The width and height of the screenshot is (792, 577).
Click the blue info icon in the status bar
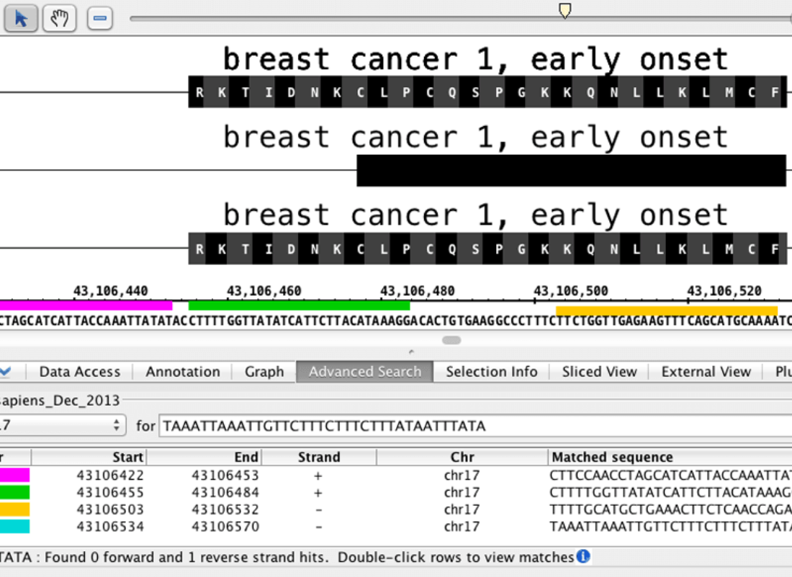coord(583,556)
